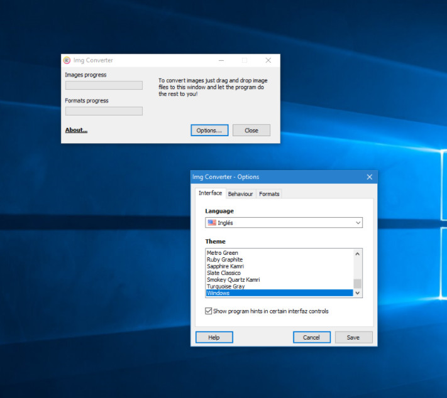Click theme list scroll down arrow

coord(358,293)
